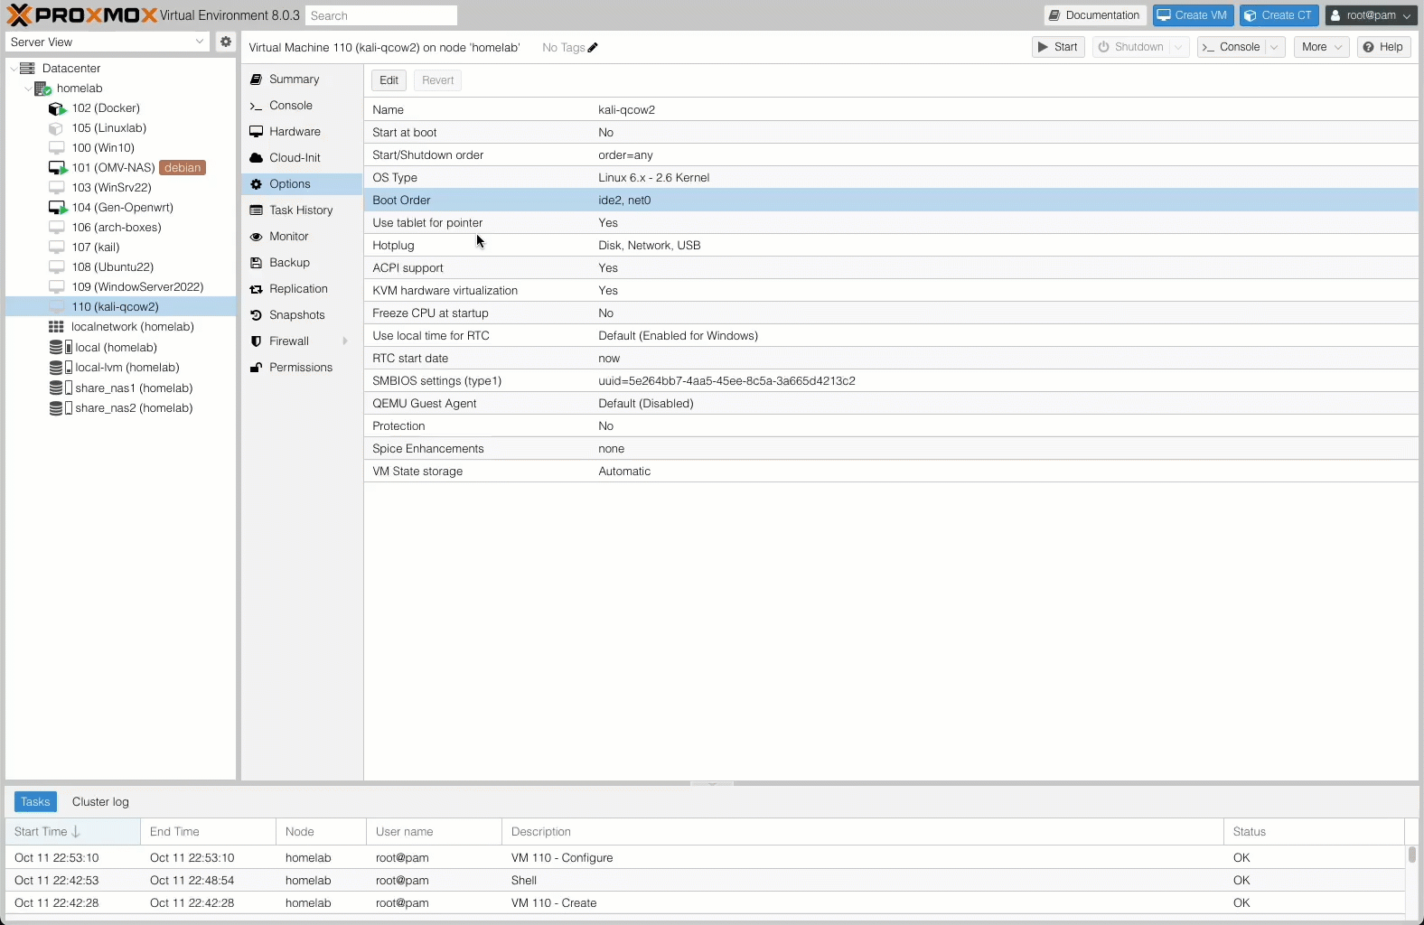Open the Summary section
The height and width of the screenshot is (925, 1424).
pyautogui.click(x=302, y=79)
